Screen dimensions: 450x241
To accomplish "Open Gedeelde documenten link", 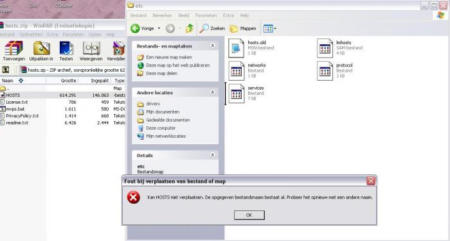I will [x=168, y=120].
